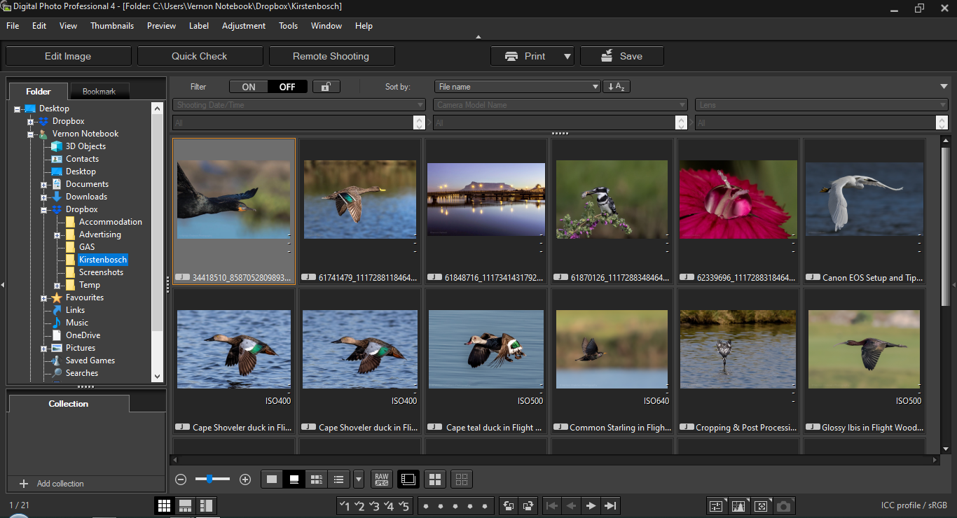Select the pink flower water drop thumbnail
Image resolution: width=957 pixels, height=518 pixels.
coord(738,211)
